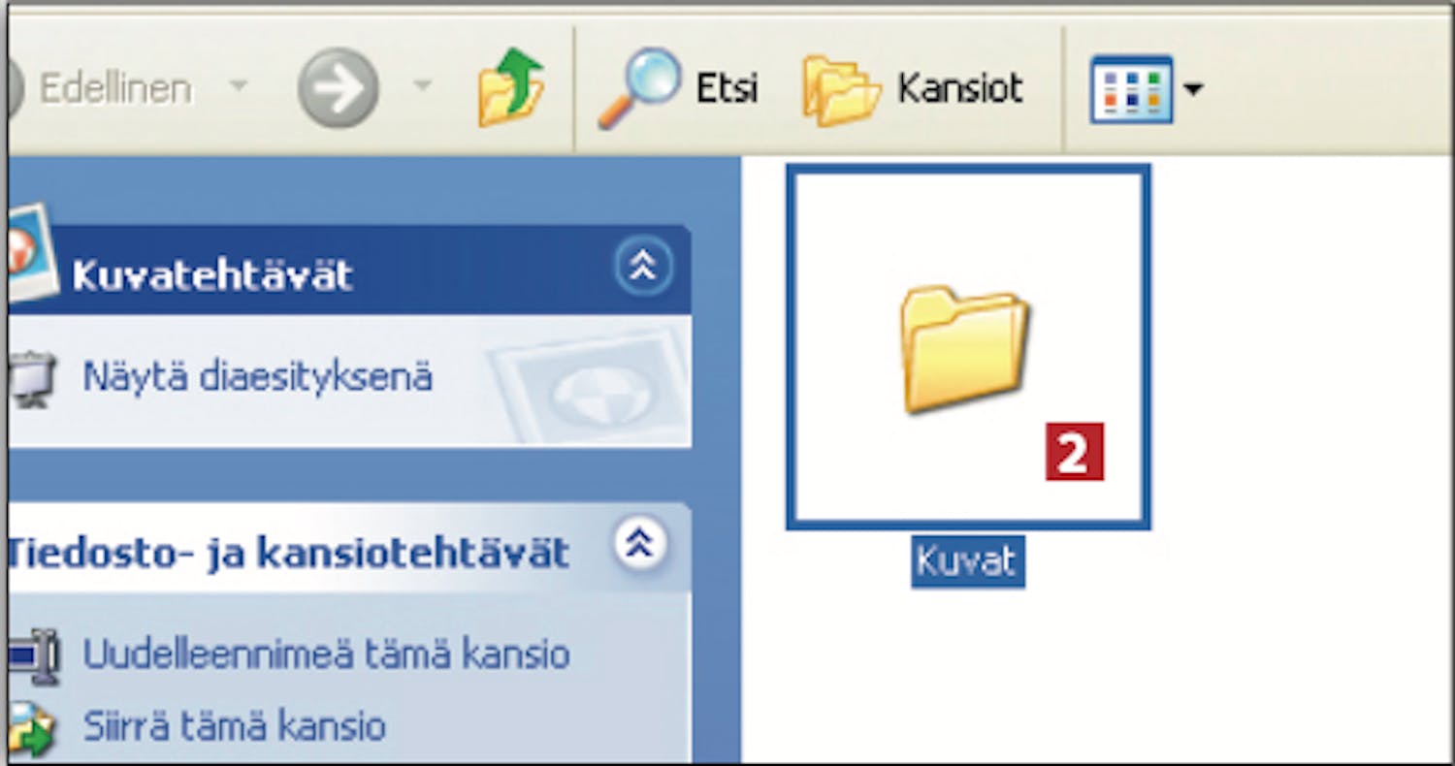Image resolution: width=1455 pixels, height=766 pixels.
Task: Click the Kuvat folder name label
Action: (x=967, y=562)
